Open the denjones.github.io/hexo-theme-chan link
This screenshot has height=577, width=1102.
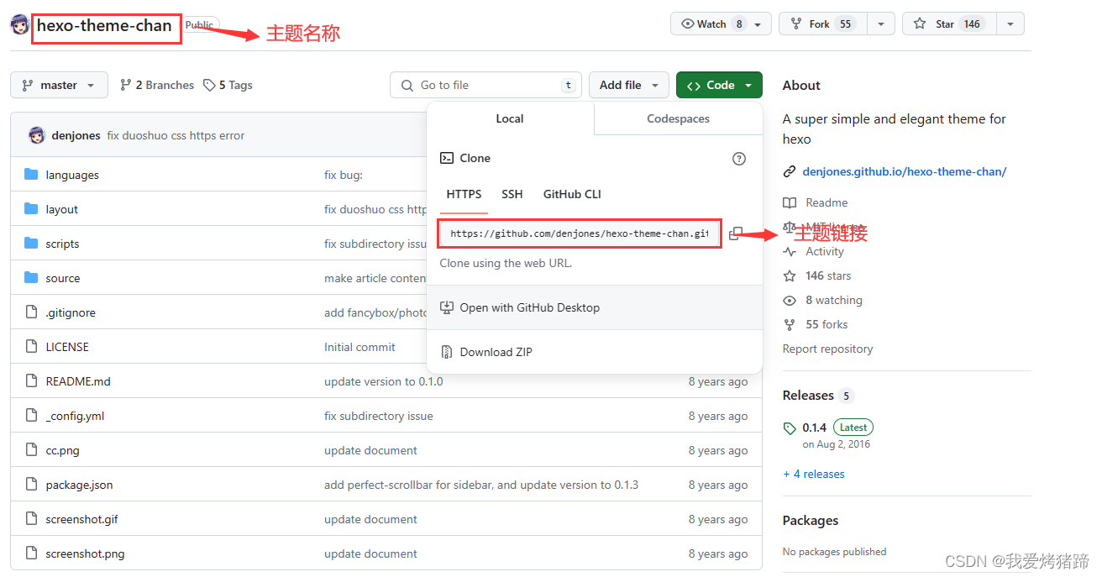pos(905,171)
